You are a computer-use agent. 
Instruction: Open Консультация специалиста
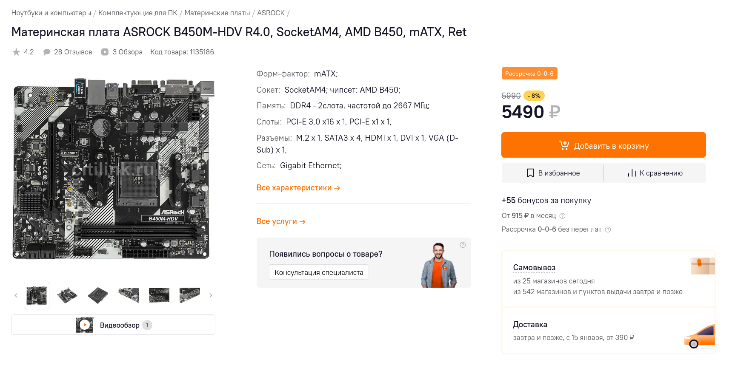[319, 272]
